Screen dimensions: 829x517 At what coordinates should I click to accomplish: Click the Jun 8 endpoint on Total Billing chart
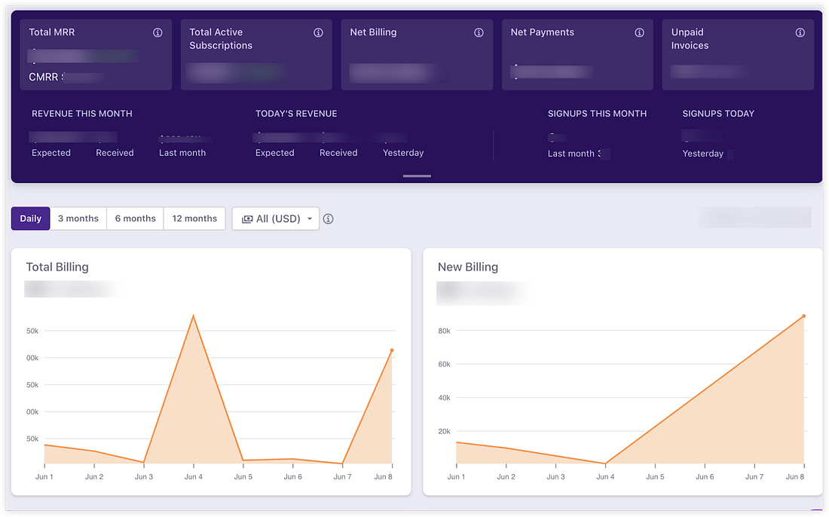point(392,350)
